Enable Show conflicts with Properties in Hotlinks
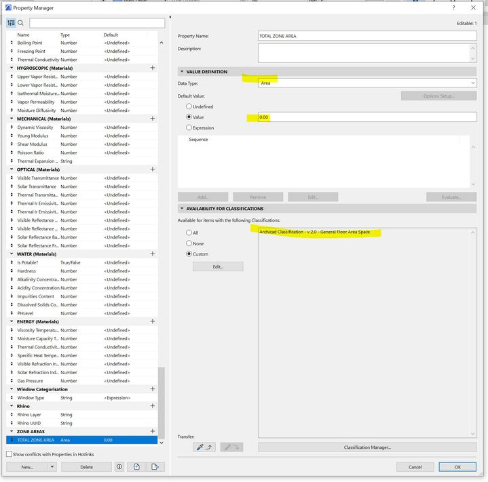This screenshot has width=488, height=482. [x=9, y=454]
